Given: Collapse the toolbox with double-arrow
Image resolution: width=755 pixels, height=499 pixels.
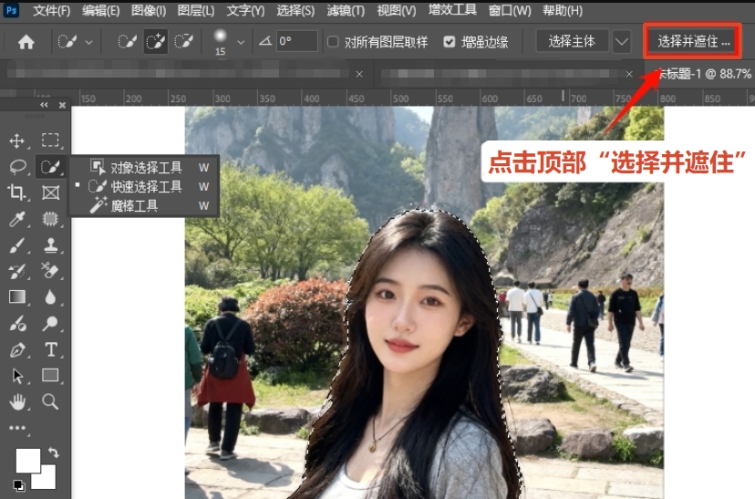Looking at the screenshot, I should tap(44, 105).
